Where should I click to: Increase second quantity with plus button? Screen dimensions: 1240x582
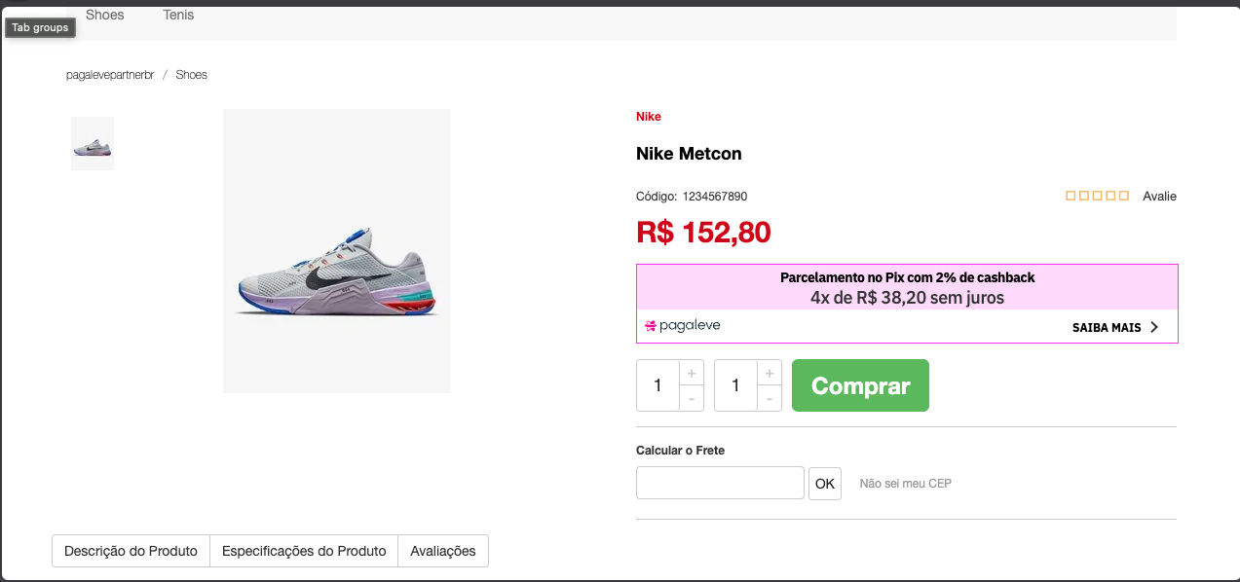pyautogui.click(x=770, y=373)
